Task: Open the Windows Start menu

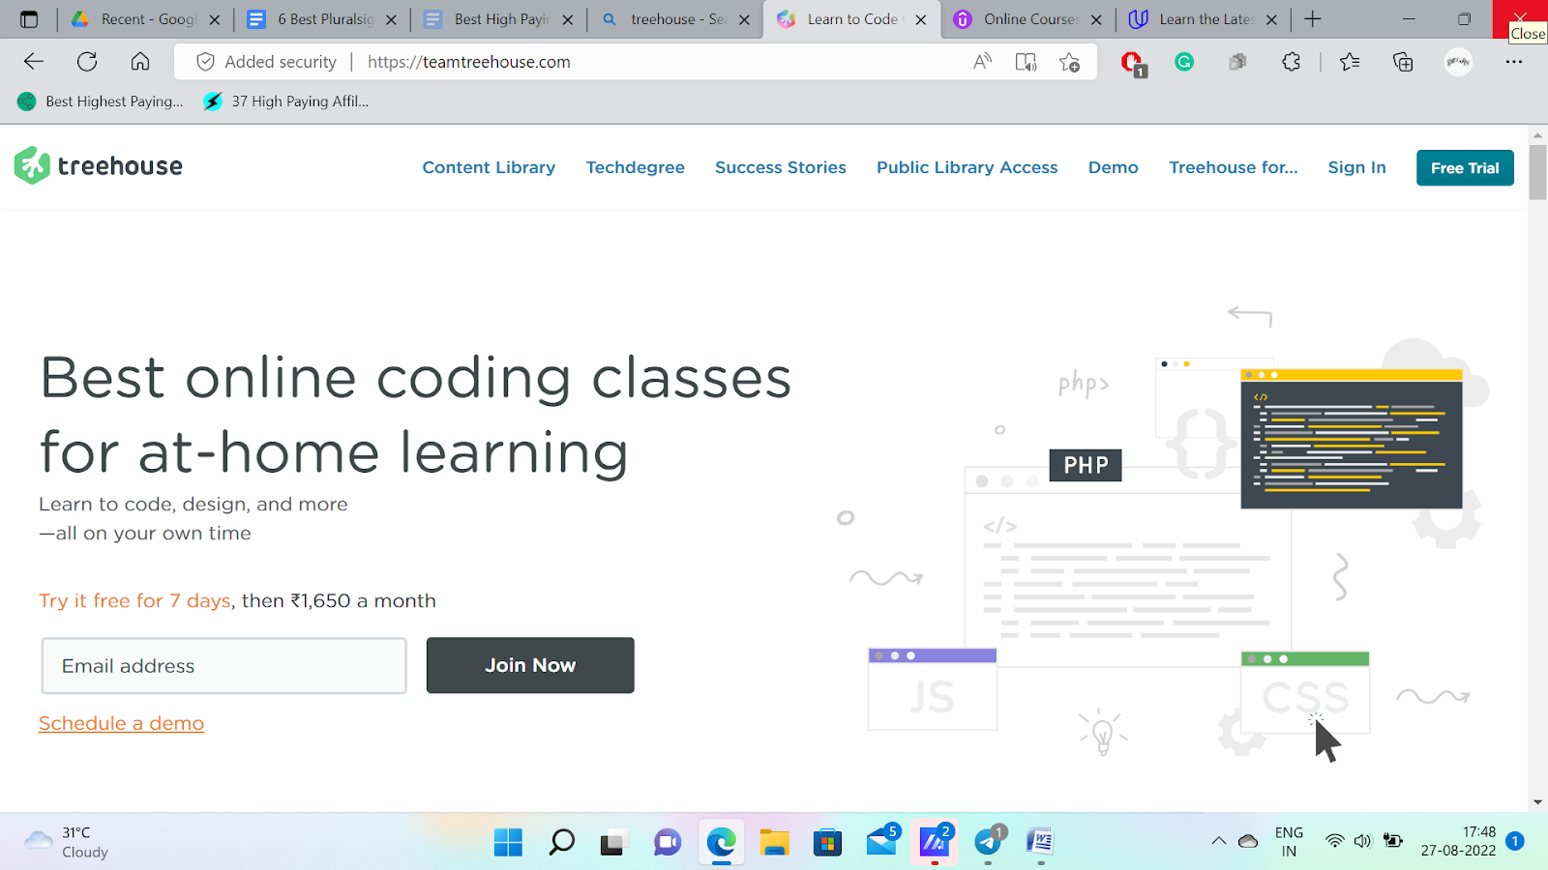Action: tap(508, 842)
